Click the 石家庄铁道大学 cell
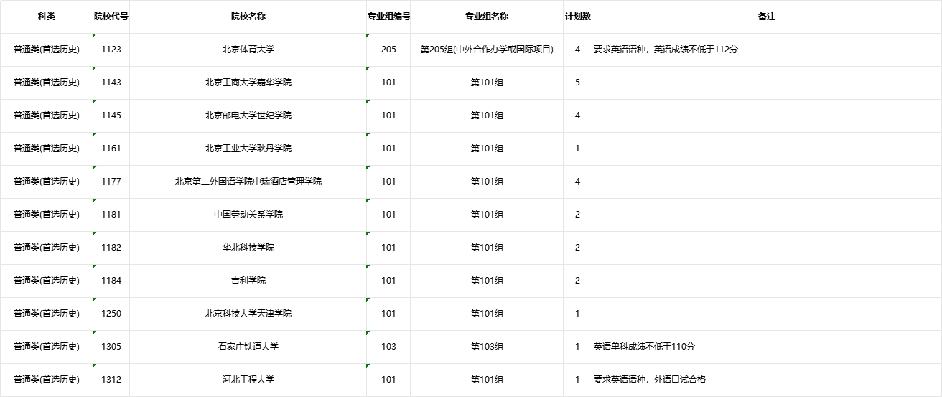 (248, 347)
